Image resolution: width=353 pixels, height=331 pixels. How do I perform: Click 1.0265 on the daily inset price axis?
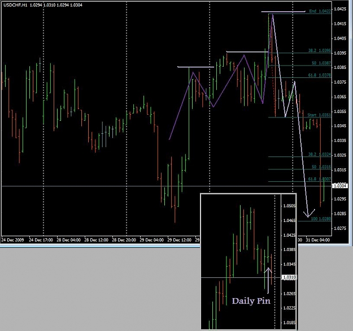tap(289, 294)
